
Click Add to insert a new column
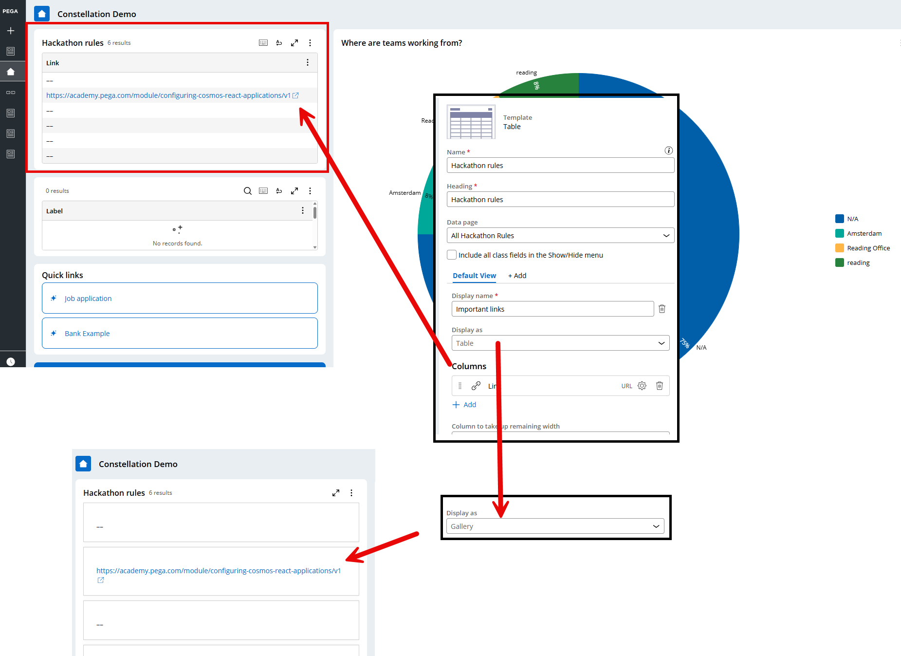(464, 404)
